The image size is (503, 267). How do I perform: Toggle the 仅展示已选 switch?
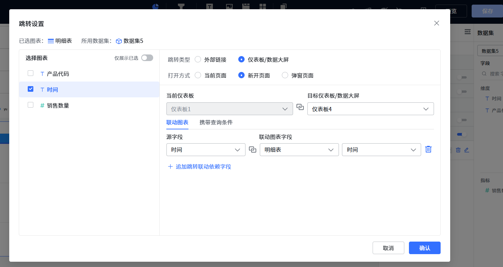click(147, 58)
